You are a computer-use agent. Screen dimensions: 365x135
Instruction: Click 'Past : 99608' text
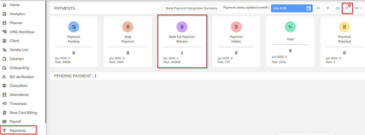pos(63,62)
